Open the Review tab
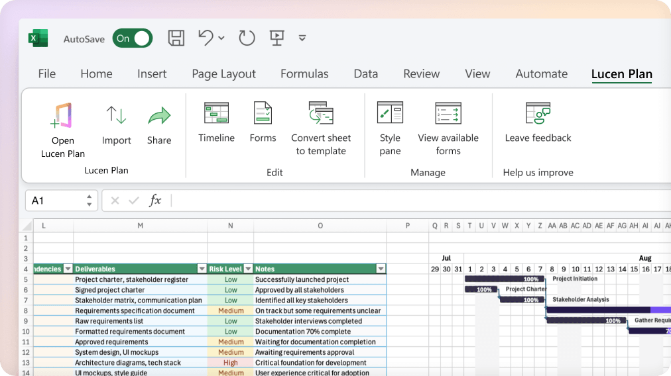 422,74
